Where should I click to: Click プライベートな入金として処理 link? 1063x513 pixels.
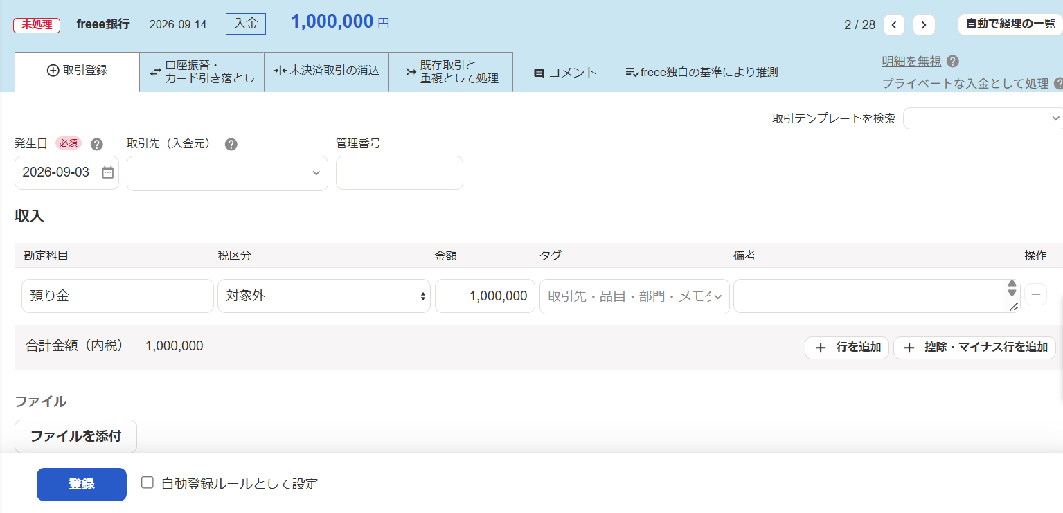click(965, 84)
